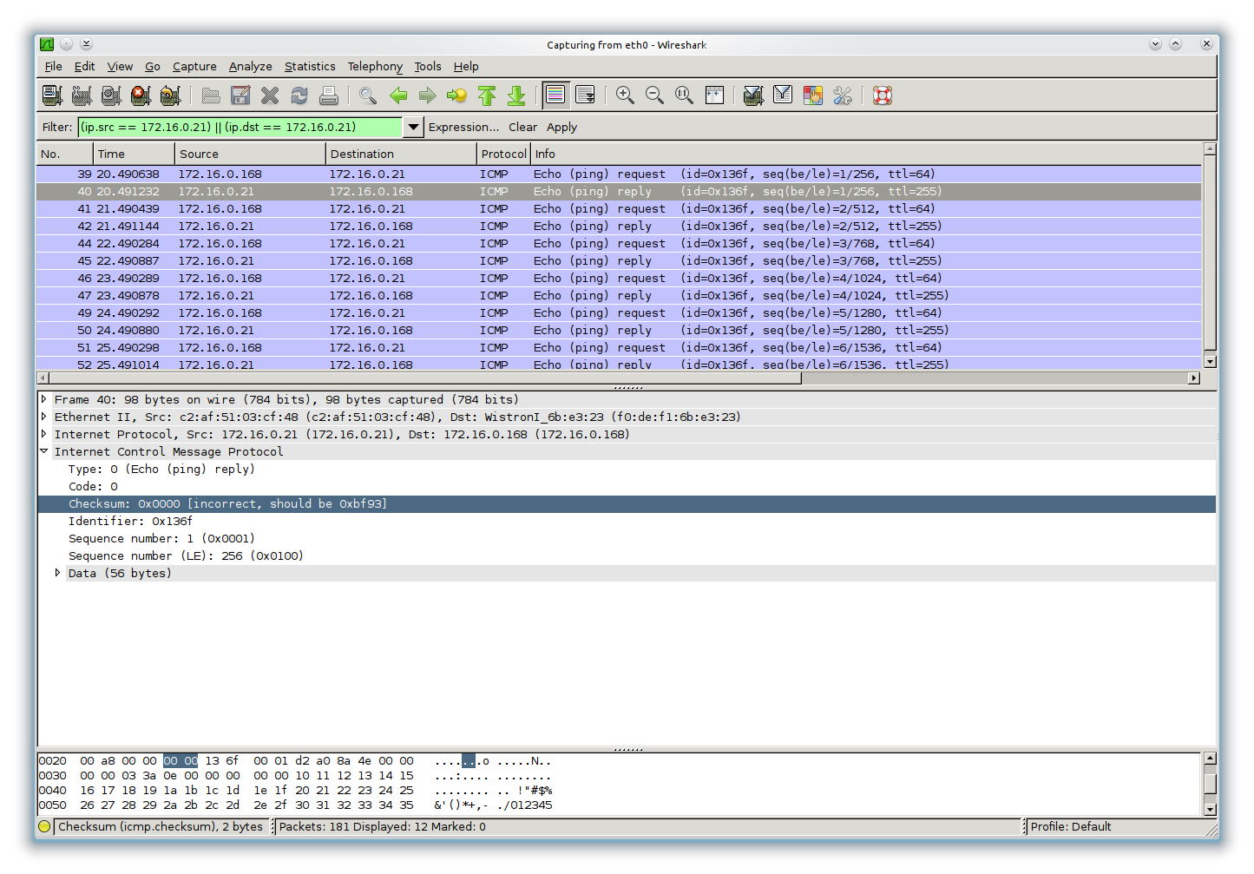
Task: Go to a specific packet number
Action: click(456, 95)
